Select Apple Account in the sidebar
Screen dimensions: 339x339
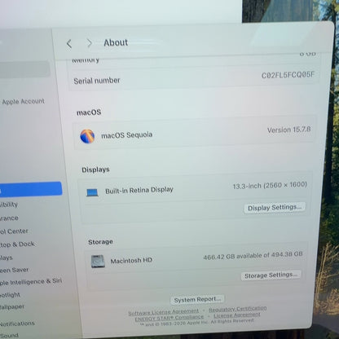point(23,102)
